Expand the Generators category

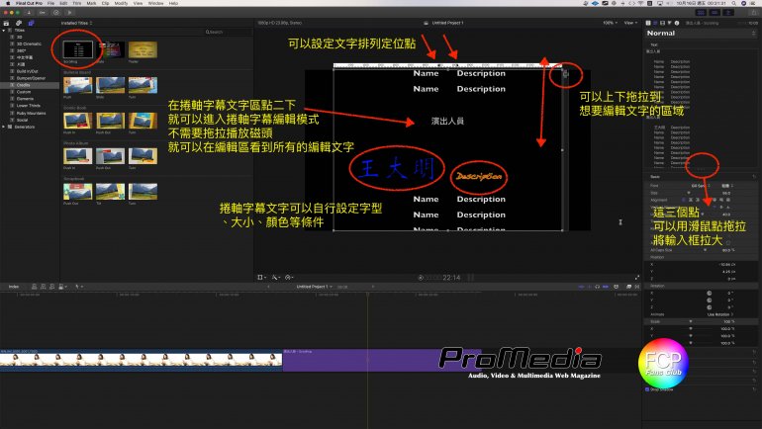(x=5, y=126)
